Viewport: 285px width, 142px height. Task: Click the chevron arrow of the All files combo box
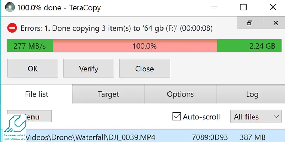click(x=276, y=116)
